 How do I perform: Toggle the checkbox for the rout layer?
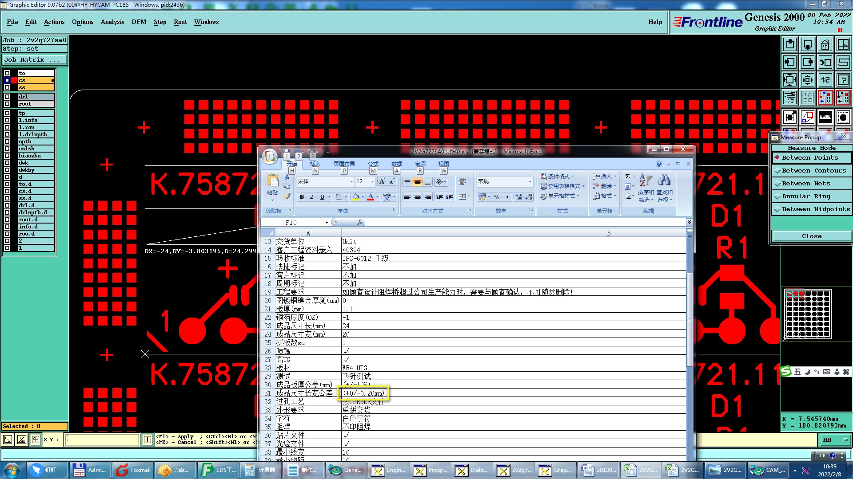(7, 104)
